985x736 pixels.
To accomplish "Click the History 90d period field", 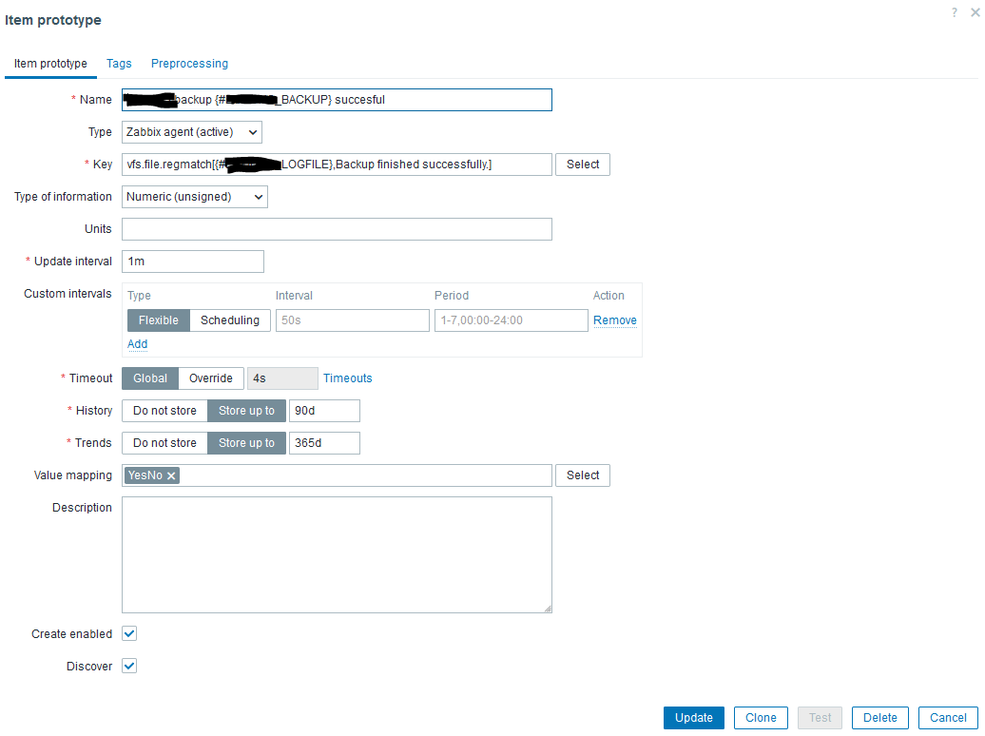I will pos(324,411).
